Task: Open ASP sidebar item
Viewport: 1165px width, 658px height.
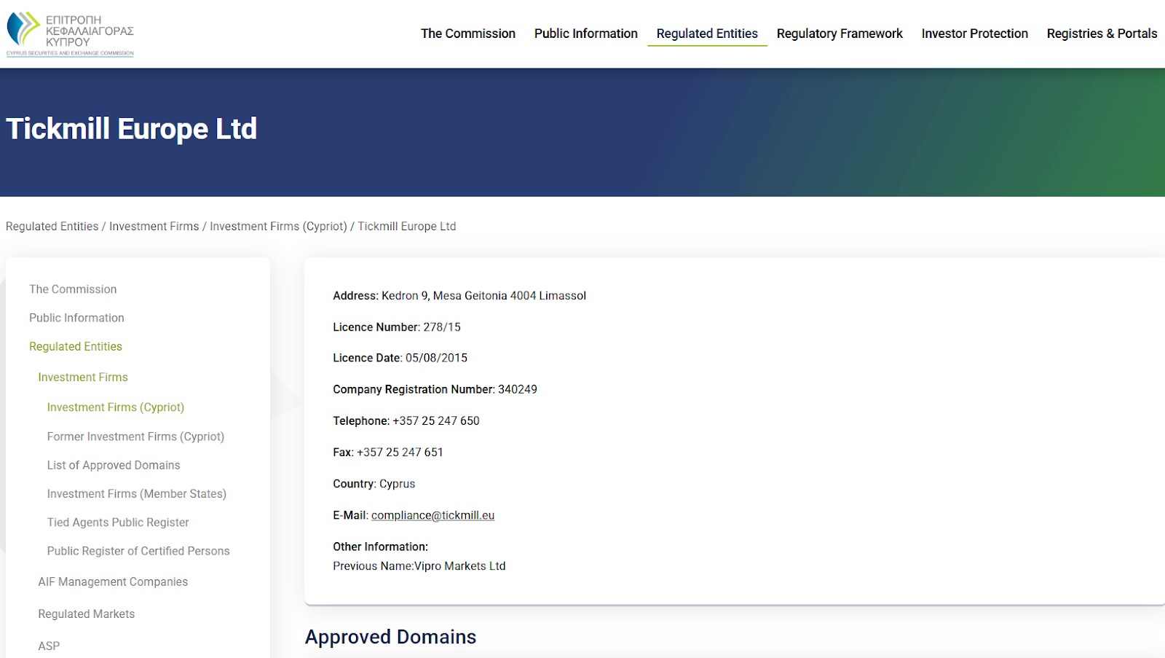Action: [49, 646]
